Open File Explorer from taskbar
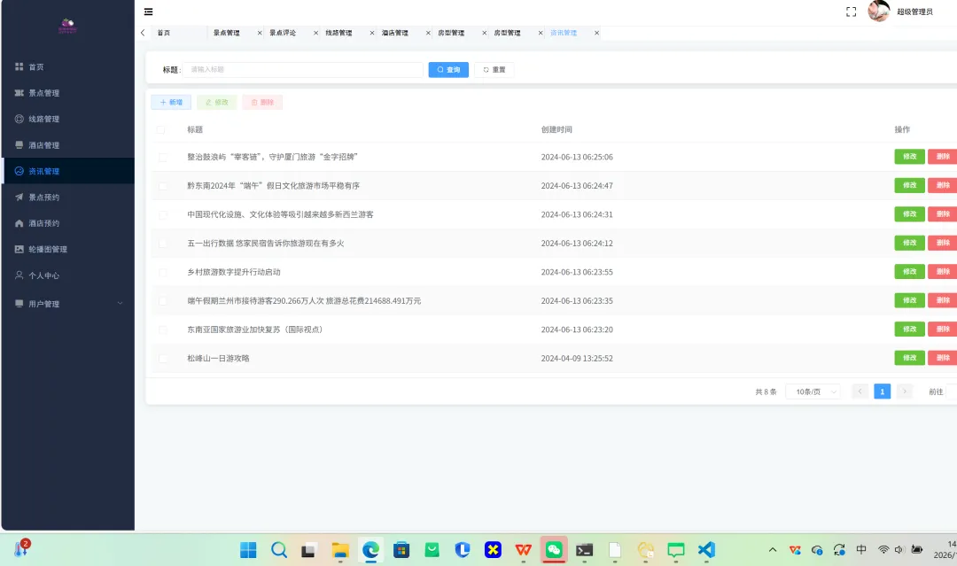This screenshot has height=566, width=957. coord(340,550)
